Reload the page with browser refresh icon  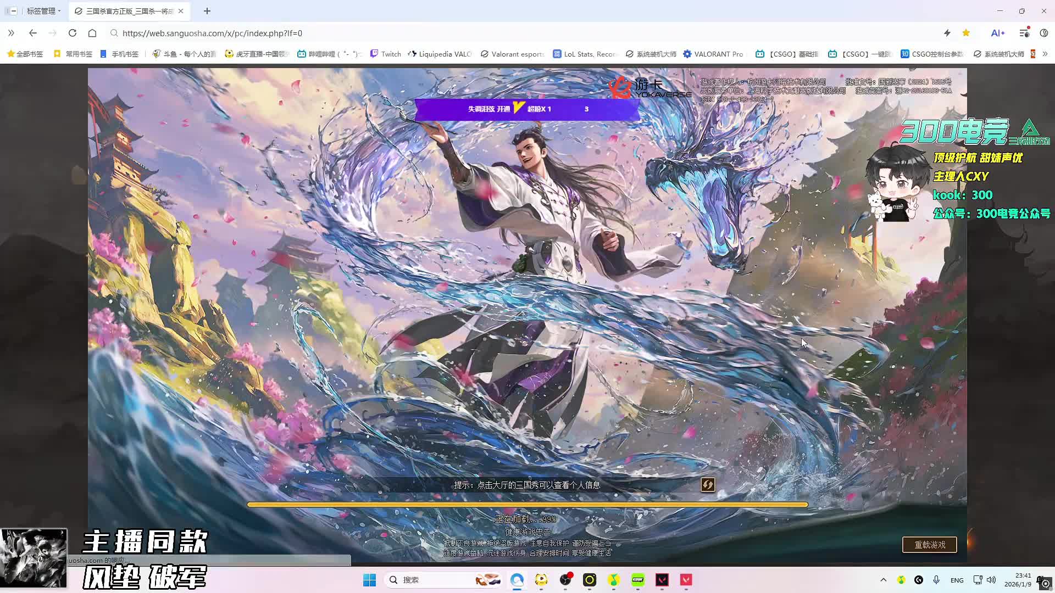coord(73,33)
